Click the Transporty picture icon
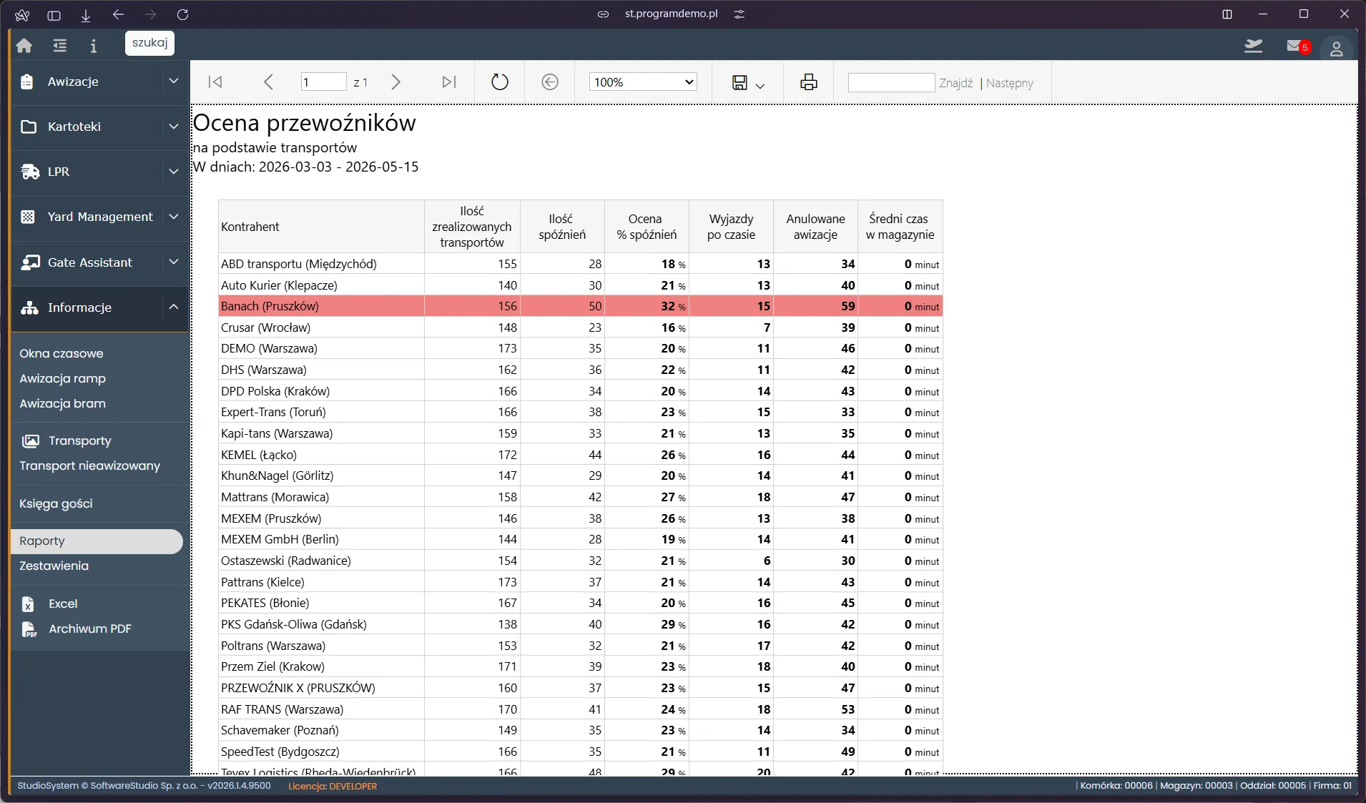 pyautogui.click(x=30, y=441)
